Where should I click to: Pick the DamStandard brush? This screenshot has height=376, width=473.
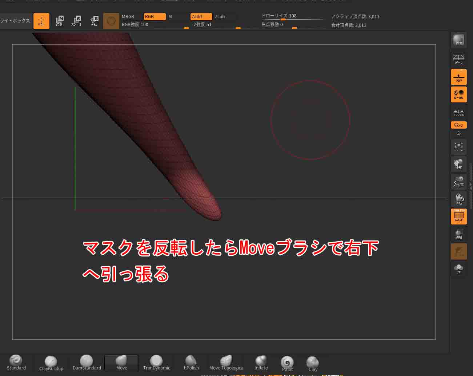tap(87, 363)
